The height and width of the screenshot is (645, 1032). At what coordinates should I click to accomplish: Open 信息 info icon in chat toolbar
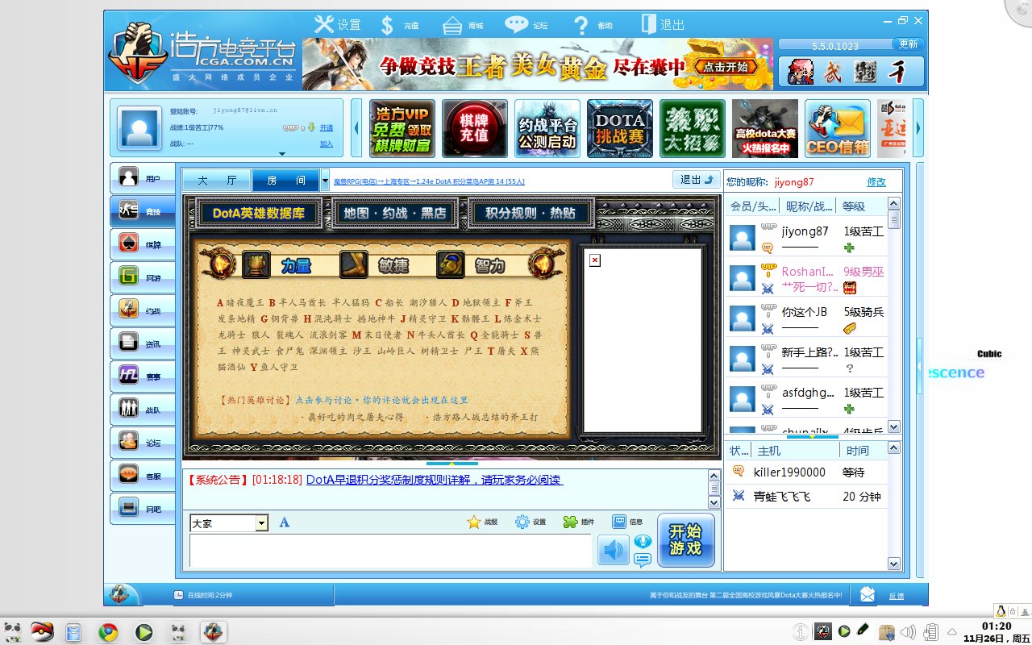coord(627,522)
